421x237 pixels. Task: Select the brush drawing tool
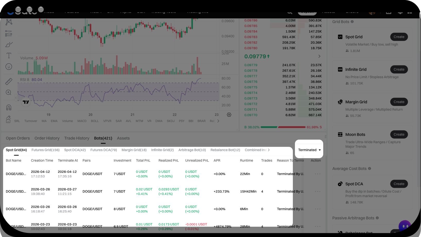(9, 45)
